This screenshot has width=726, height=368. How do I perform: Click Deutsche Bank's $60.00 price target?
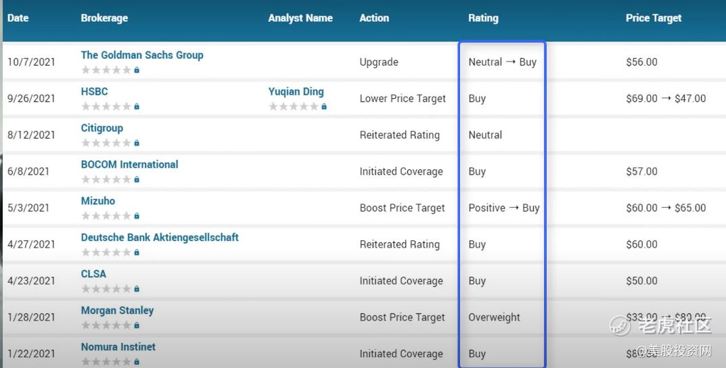pyautogui.click(x=641, y=244)
